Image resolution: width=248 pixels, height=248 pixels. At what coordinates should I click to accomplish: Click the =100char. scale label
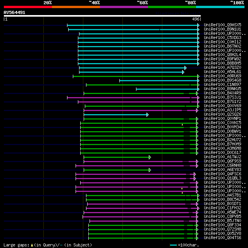(x=188, y=245)
